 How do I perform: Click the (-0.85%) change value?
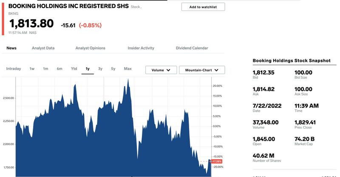click(x=90, y=25)
